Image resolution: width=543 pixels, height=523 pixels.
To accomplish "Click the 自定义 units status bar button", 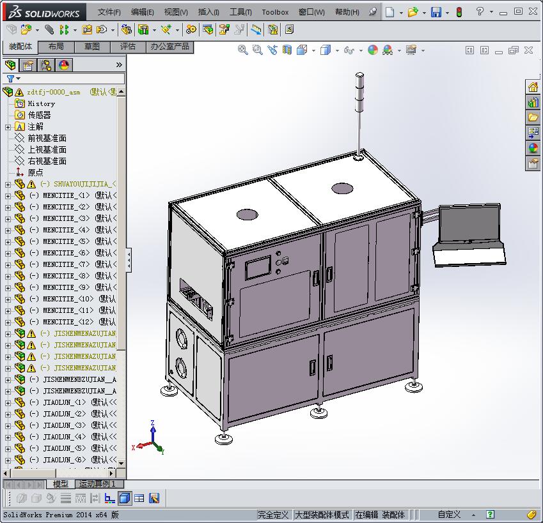I will point(449,515).
